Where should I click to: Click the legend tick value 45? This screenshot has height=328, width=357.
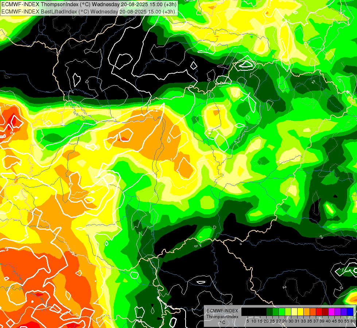pyautogui.click(x=334, y=321)
